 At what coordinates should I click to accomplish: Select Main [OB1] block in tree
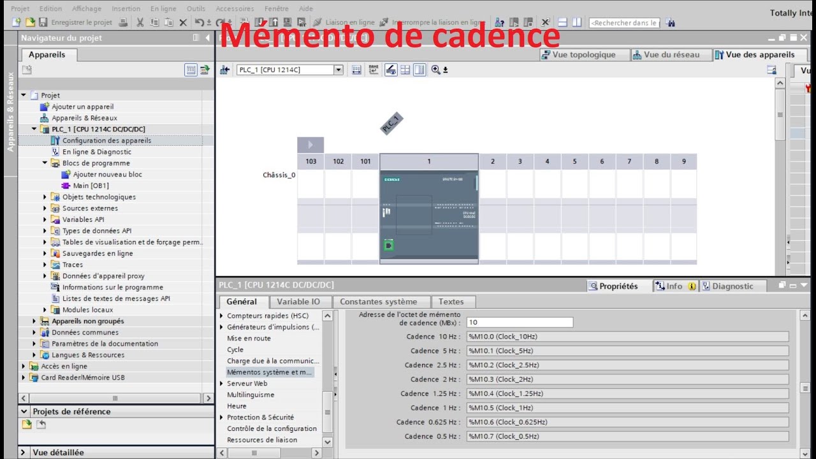91,186
